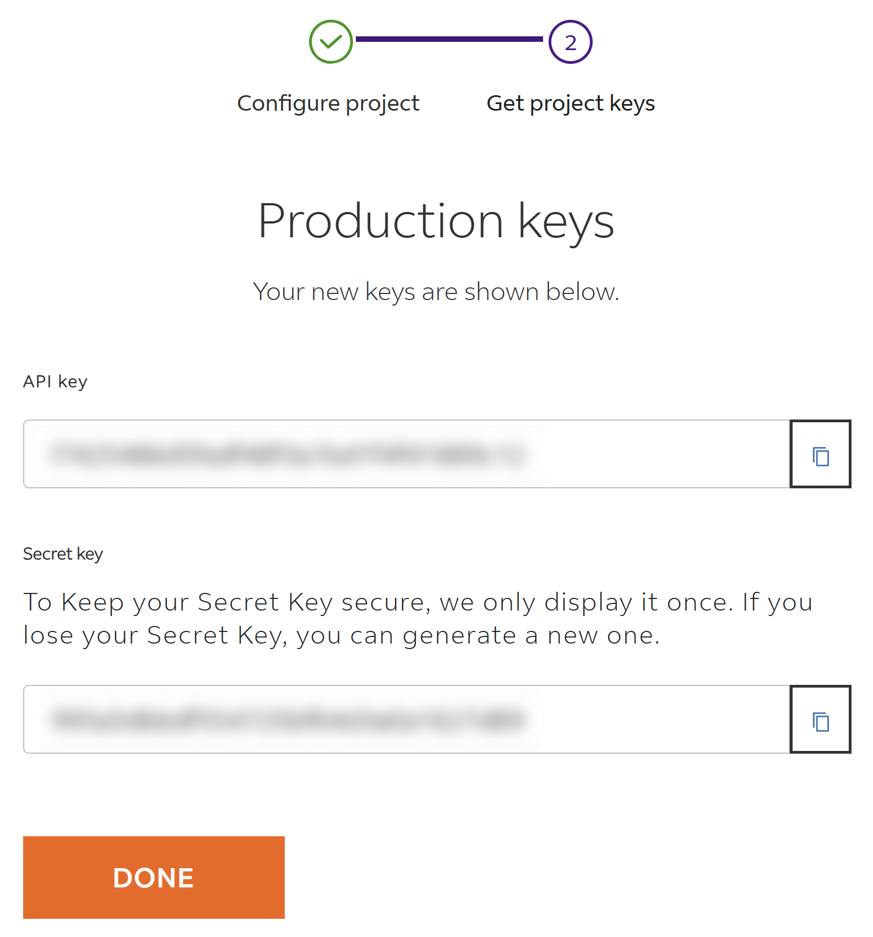Click the 'generate a new one' notice text

click(531, 636)
